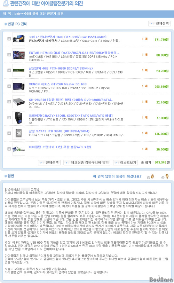The image size is (174, 283).
Task: Click the top-right 전체선택 button
Action: click(x=159, y=23)
